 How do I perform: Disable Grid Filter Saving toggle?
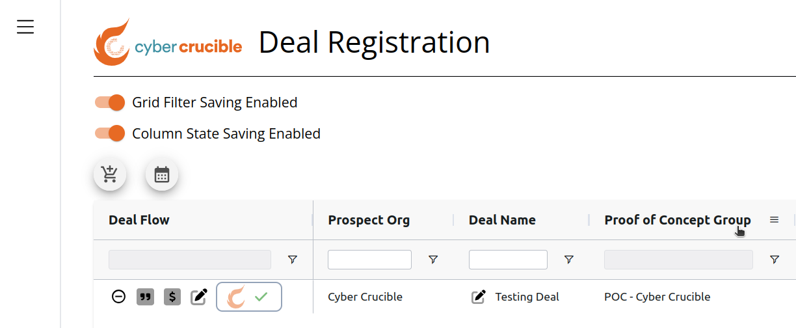point(110,102)
